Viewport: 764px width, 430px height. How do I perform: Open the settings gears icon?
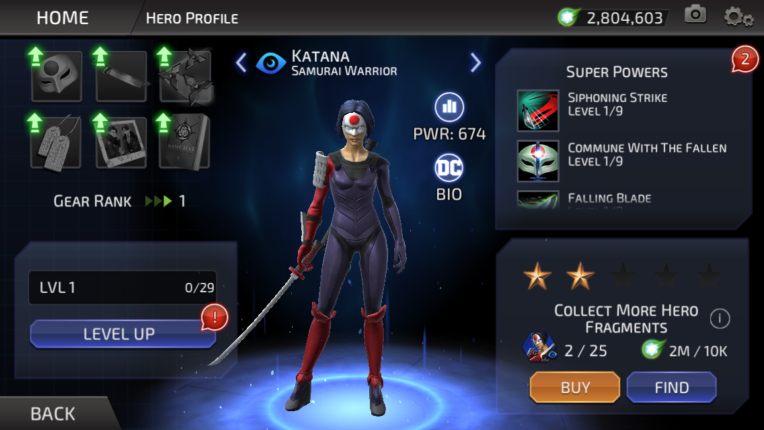[x=738, y=17]
